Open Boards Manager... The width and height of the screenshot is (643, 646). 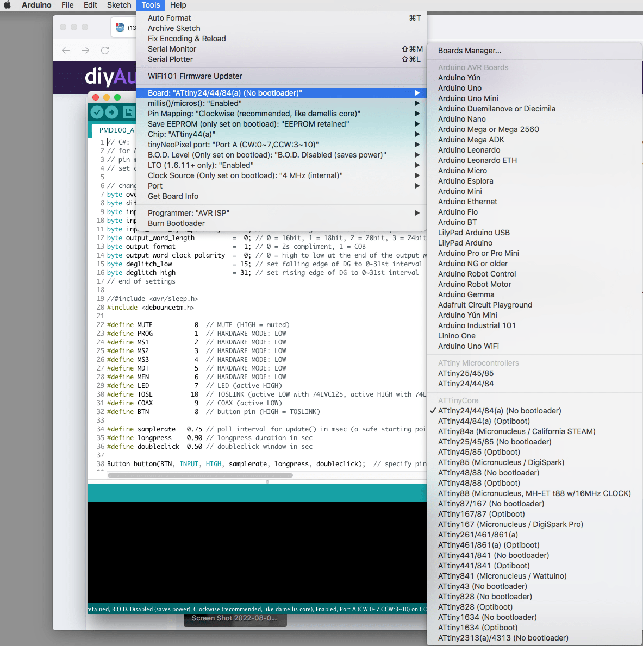coord(535,51)
